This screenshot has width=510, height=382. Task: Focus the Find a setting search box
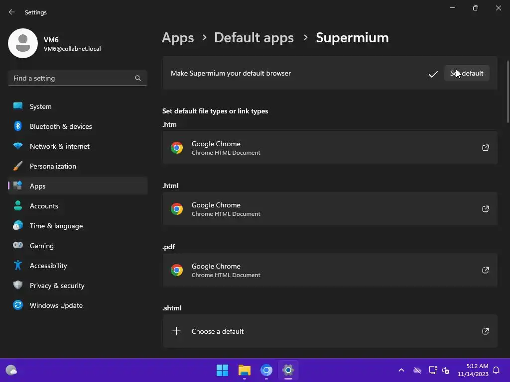[77, 78]
